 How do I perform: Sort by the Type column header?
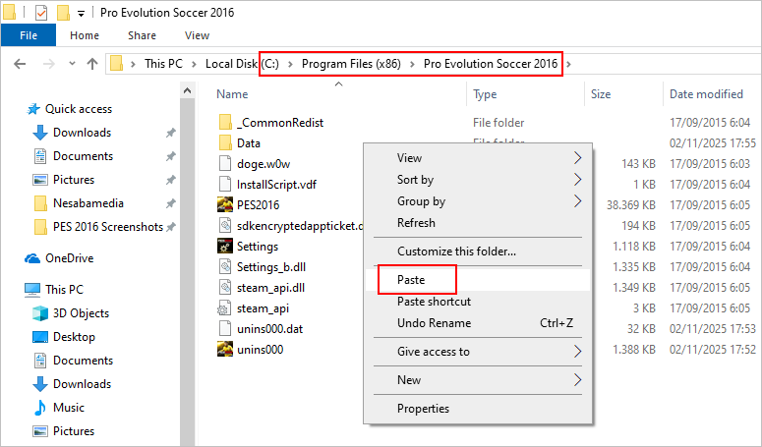[485, 94]
